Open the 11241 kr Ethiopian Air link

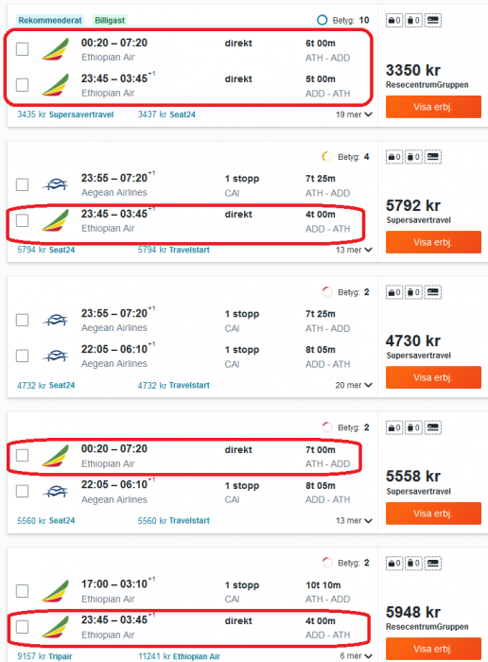[180, 656]
